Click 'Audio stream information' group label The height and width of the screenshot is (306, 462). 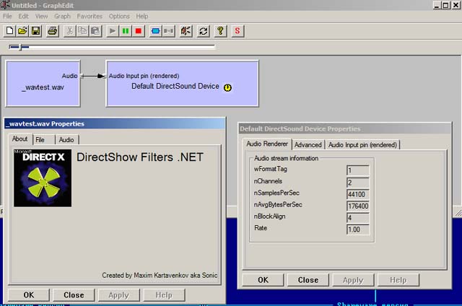(x=286, y=158)
